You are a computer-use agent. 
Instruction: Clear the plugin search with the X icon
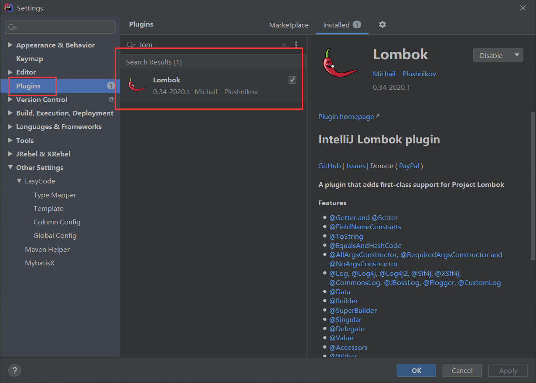284,44
